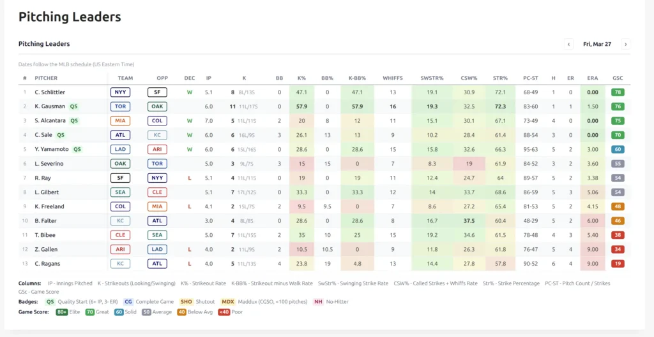Select pitcher L. Severino

point(49,164)
